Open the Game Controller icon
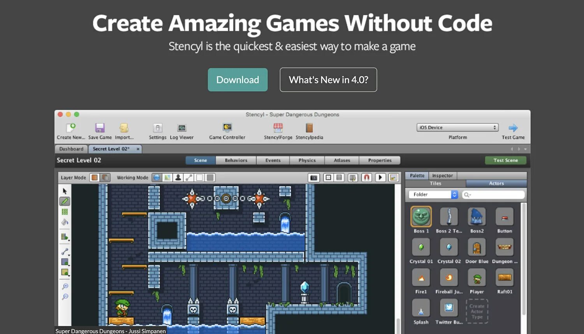Image resolution: width=584 pixels, height=334 pixels. [227, 128]
